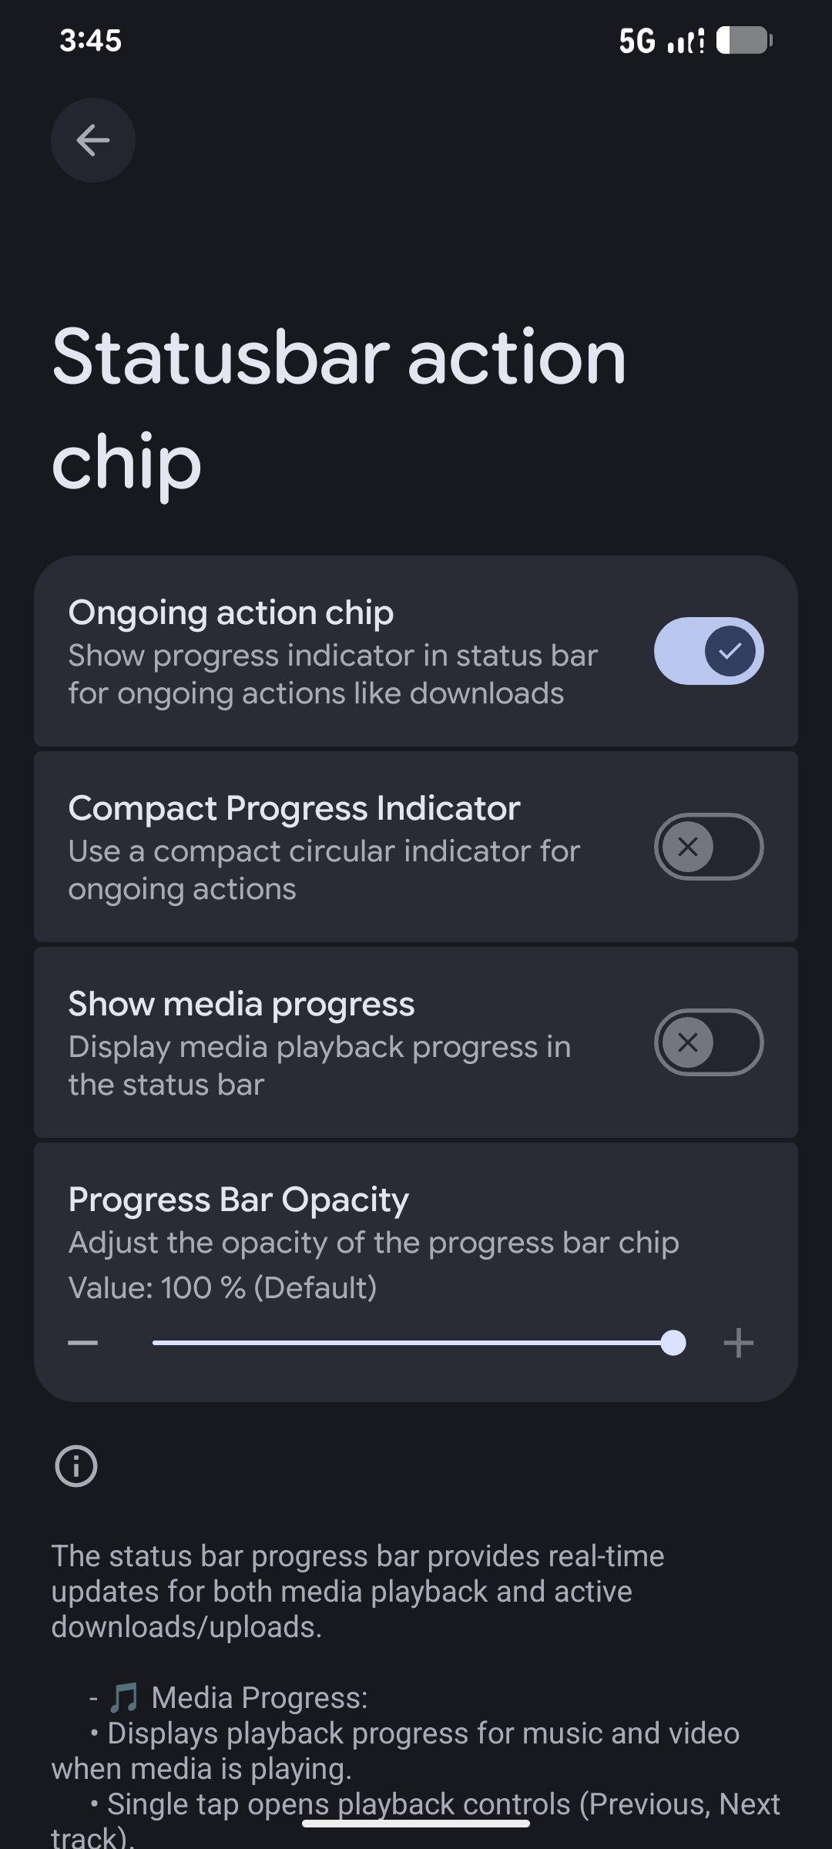Tap the Ongoing action chip label
This screenshot has height=1849, width=832.
click(231, 613)
